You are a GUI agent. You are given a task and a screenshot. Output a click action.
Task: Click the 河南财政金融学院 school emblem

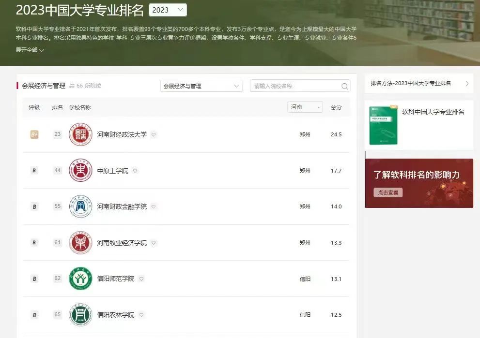point(80,206)
